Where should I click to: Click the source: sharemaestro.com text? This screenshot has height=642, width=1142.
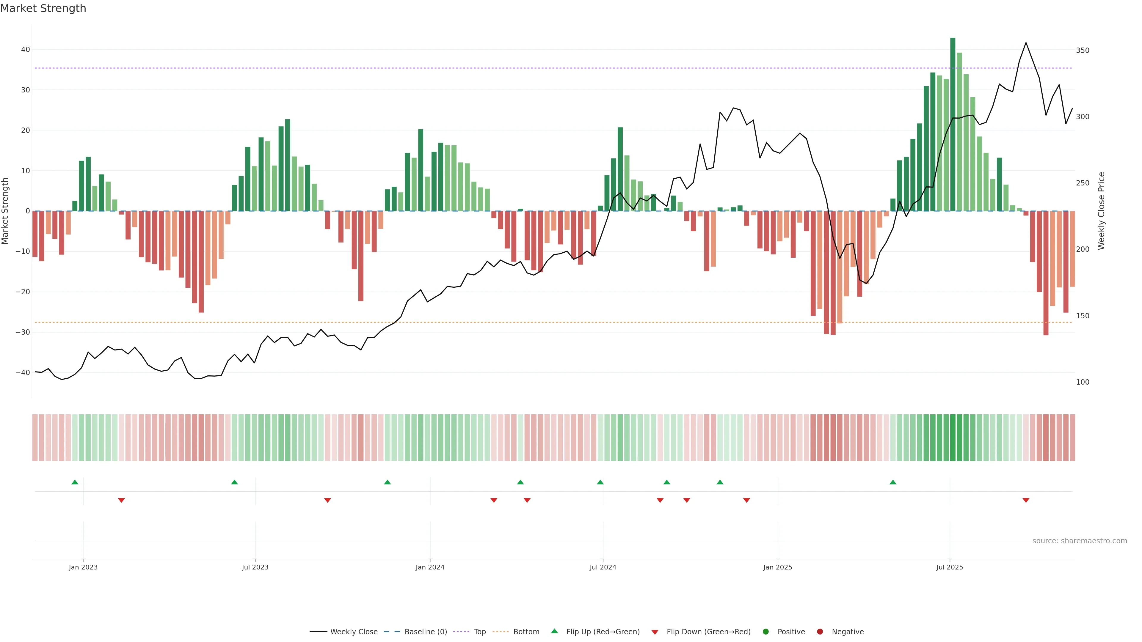pyautogui.click(x=1080, y=541)
